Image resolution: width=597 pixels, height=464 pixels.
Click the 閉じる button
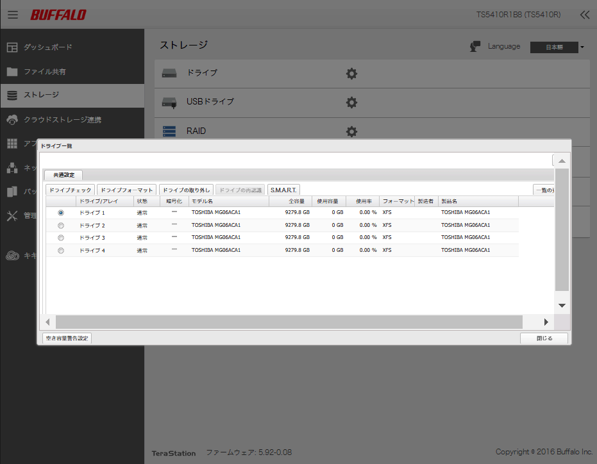(544, 338)
